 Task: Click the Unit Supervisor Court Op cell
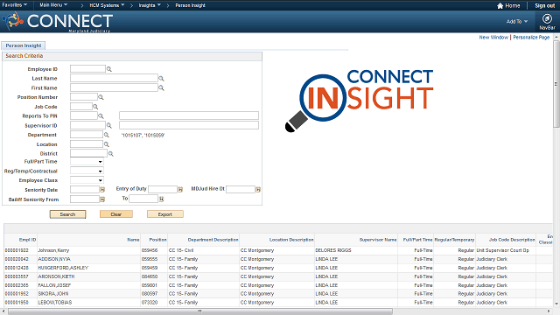click(502, 250)
